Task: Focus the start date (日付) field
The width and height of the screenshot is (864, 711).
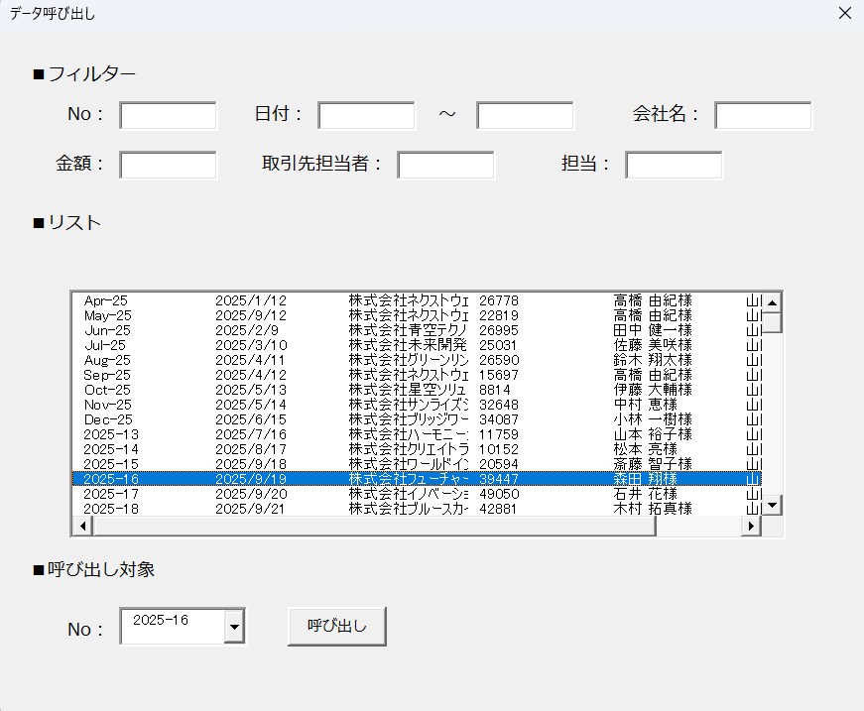Action: click(x=366, y=115)
